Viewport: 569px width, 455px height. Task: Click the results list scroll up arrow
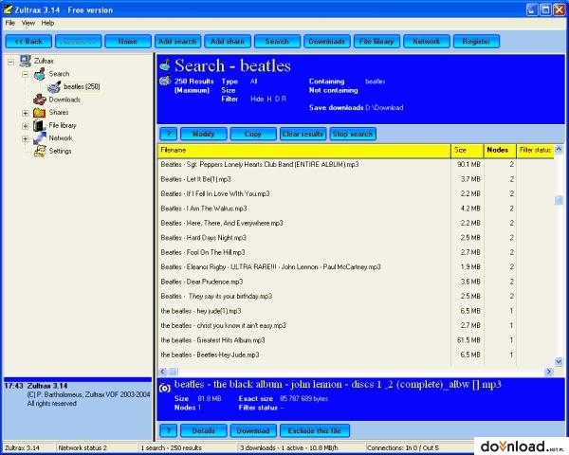tap(559, 149)
